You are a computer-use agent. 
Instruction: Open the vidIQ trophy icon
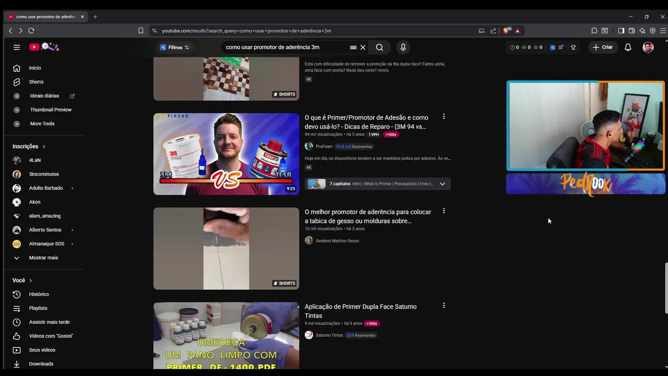point(573,47)
